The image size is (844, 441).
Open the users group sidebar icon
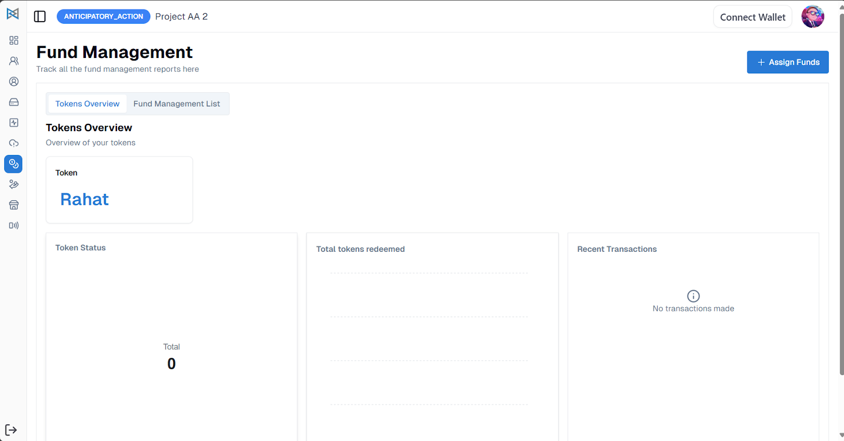[x=14, y=61]
